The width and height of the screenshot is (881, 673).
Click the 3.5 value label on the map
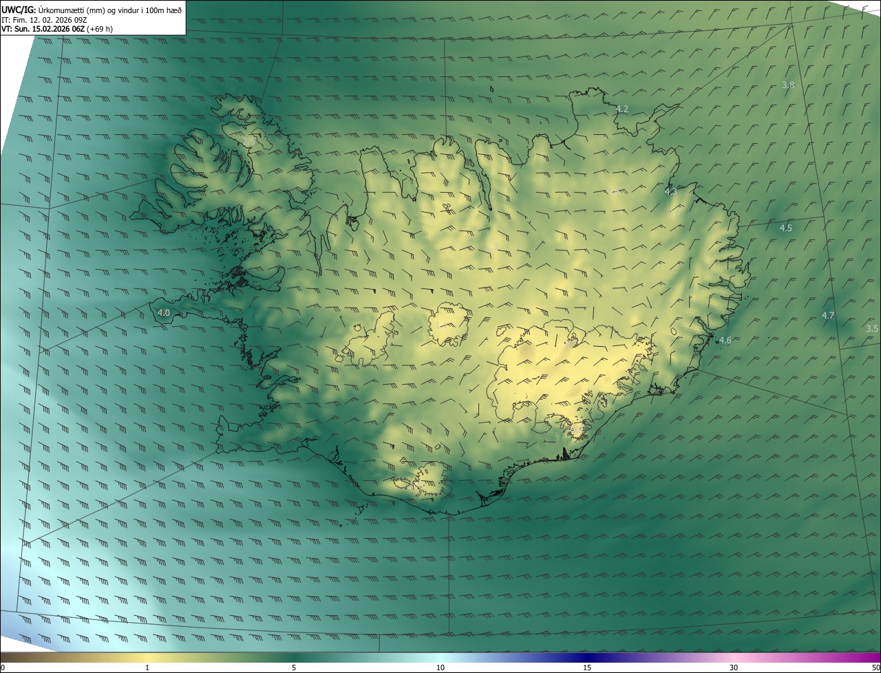[x=872, y=329]
